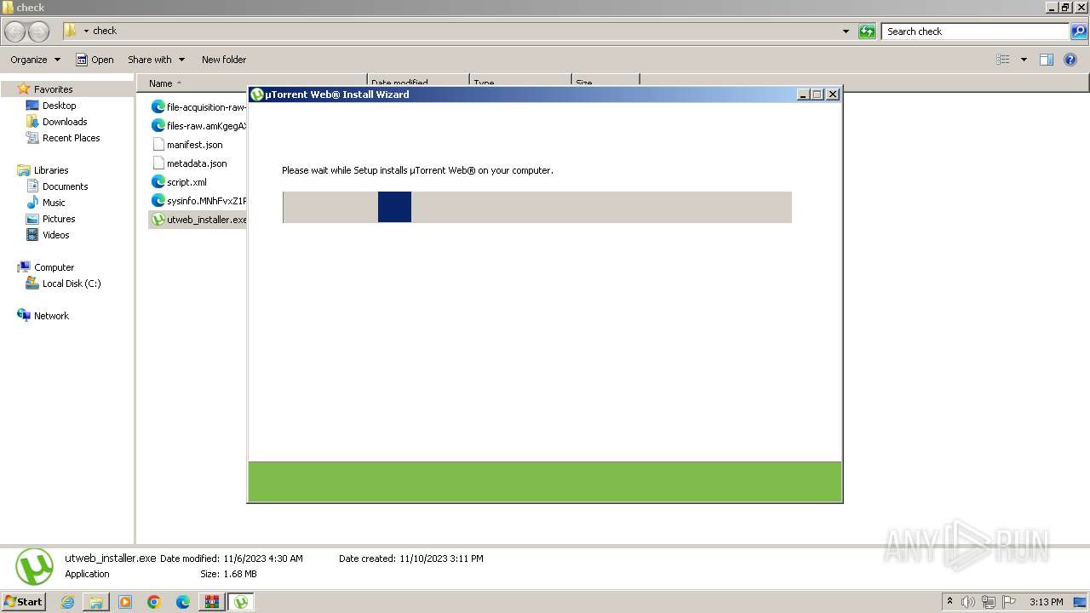Open the File Explorer taskbar icon
This screenshot has height=613, width=1090.
(x=96, y=602)
